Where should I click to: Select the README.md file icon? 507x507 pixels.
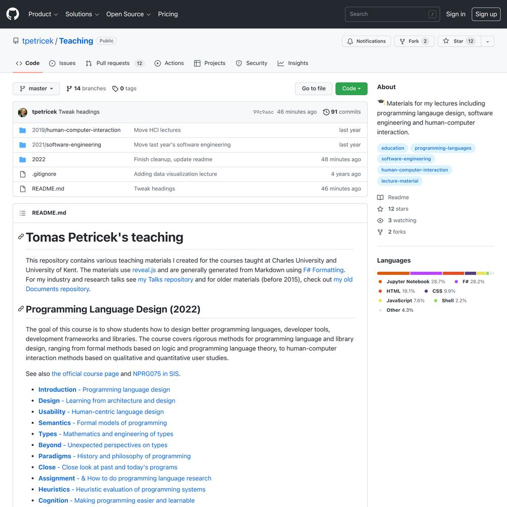23,189
